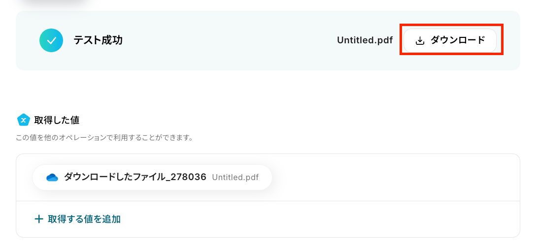
Task: Click the green test success checkmark icon
Action: click(51, 40)
